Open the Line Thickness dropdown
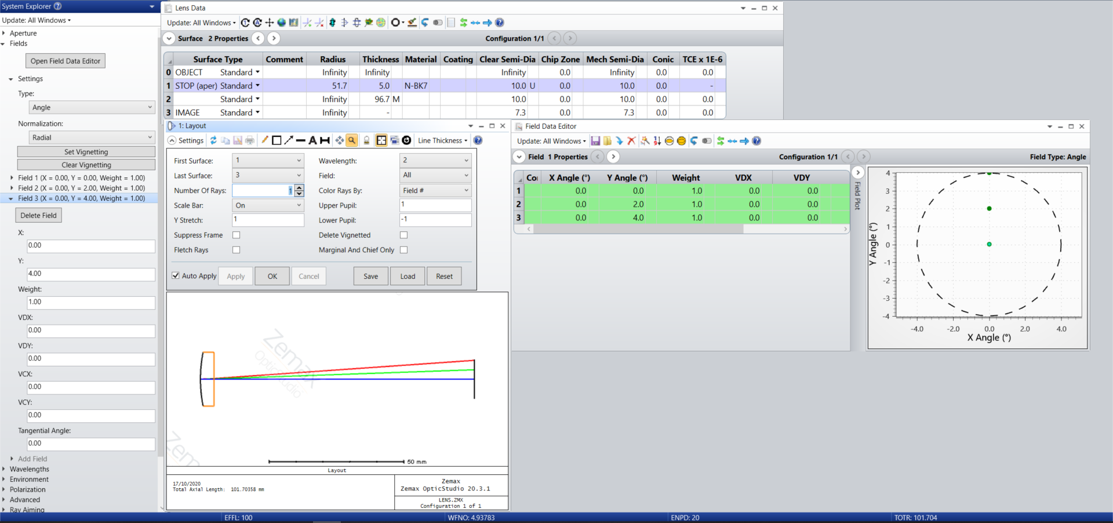Image resolution: width=1113 pixels, height=523 pixels. 442,140
